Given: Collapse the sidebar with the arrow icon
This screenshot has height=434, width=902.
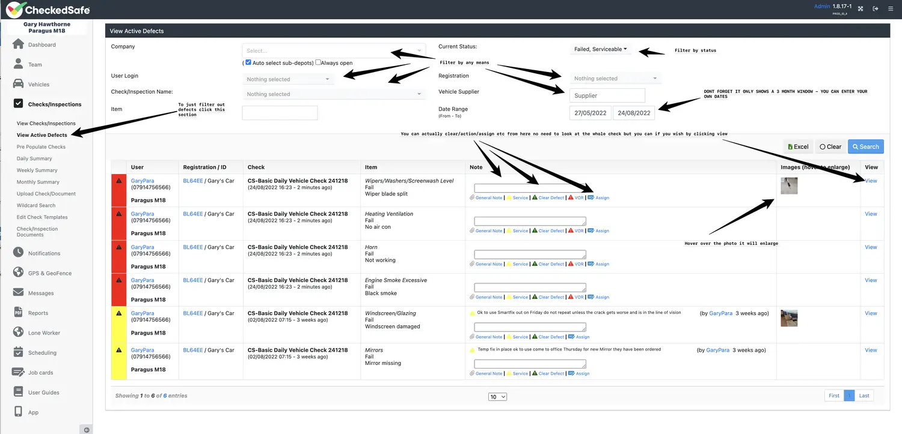Looking at the screenshot, I should pos(87,429).
